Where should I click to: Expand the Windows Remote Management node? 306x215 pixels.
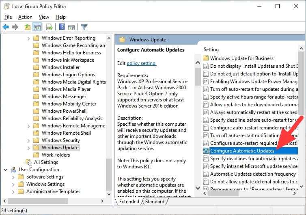(29, 126)
